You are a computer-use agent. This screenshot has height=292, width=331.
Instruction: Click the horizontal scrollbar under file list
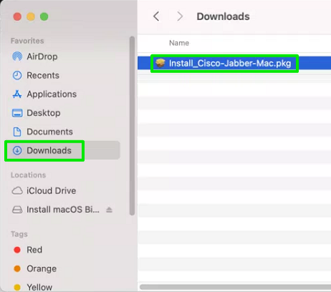pos(235,287)
